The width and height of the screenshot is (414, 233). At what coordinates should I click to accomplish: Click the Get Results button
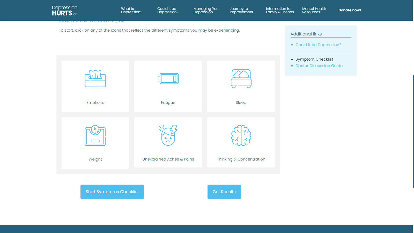point(224,192)
